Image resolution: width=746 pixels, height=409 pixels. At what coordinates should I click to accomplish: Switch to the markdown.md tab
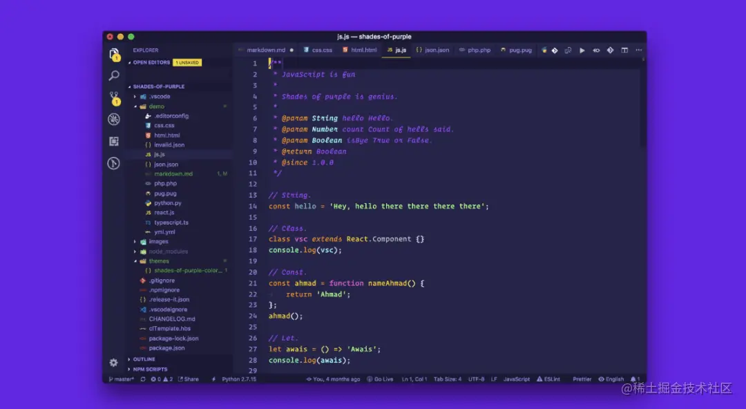pyautogui.click(x=266, y=50)
